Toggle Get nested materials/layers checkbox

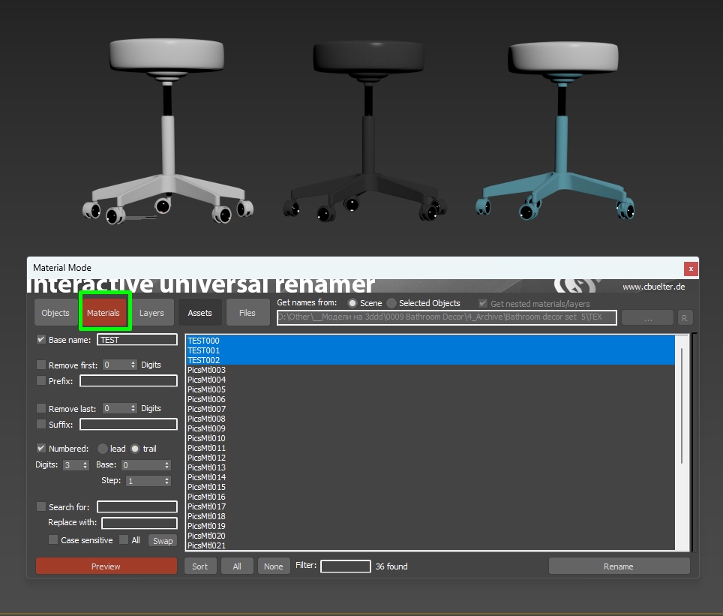[483, 303]
